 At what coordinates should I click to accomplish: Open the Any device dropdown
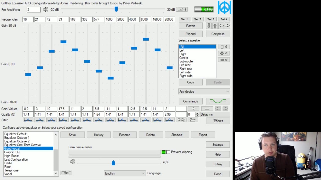pyautogui.click(x=204, y=92)
